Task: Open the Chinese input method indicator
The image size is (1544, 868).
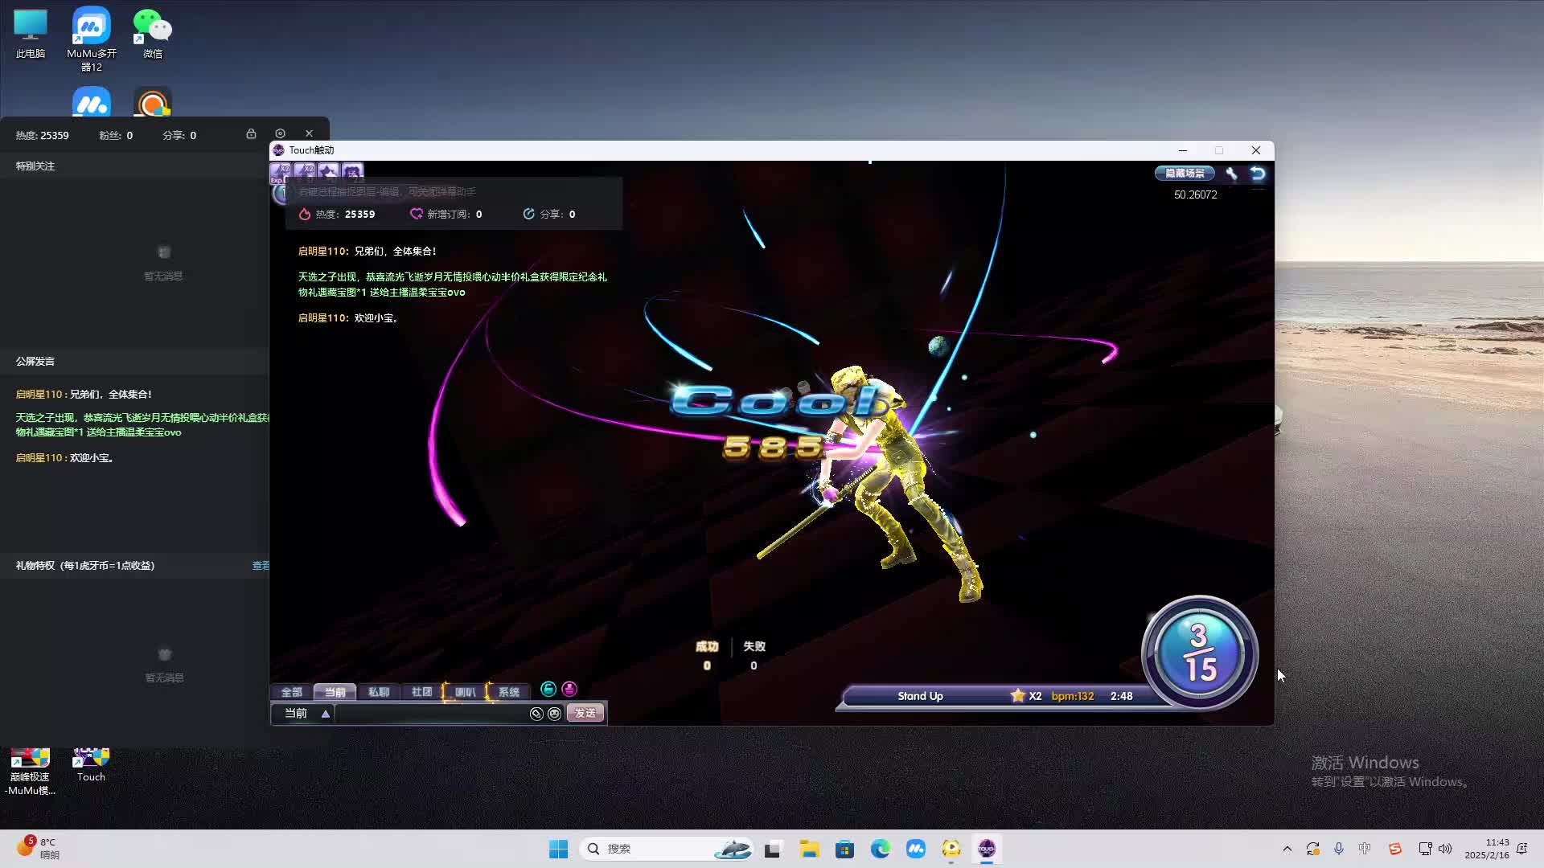Action: pyautogui.click(x=1365, y=849)
